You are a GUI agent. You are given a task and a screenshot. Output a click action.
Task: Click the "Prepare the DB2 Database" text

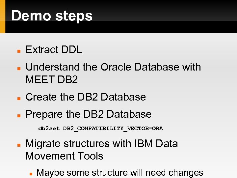pyautogui.click(x=88, y=114)
